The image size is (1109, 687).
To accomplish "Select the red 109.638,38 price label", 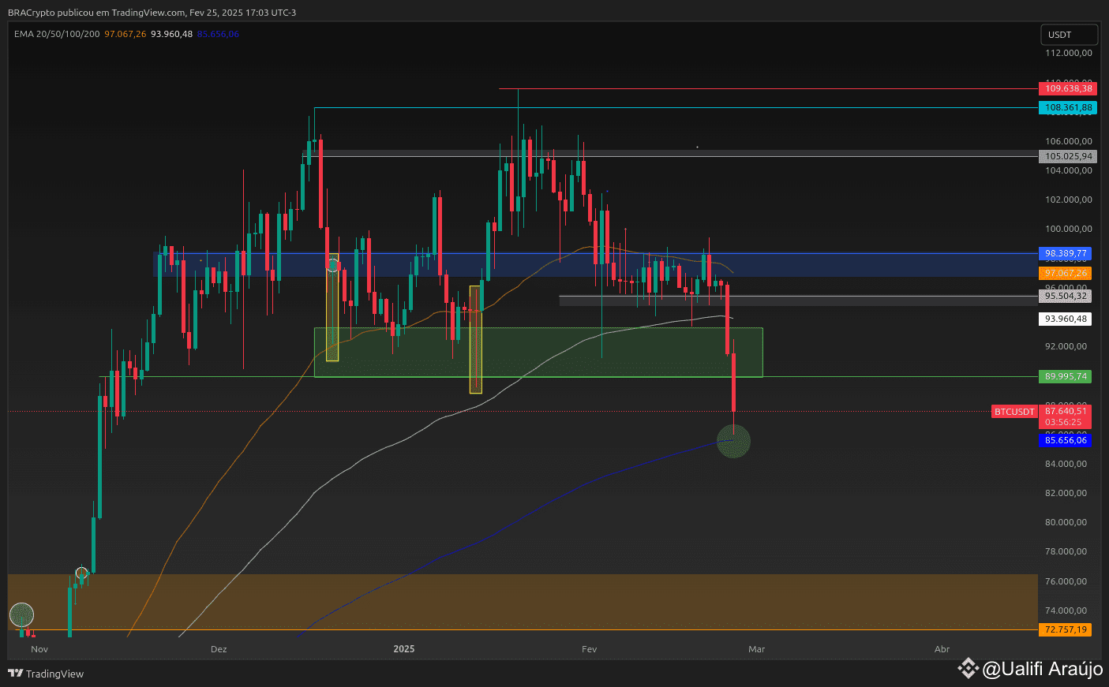I will coord(1068,88).
